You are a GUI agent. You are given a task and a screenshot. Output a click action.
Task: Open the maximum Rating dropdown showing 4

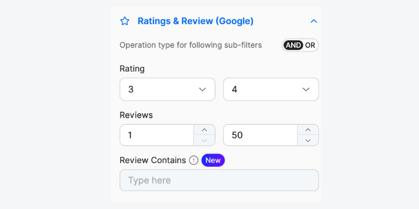(271, 89)
